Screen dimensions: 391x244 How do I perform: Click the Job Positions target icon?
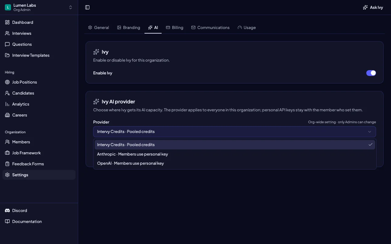coord(7,82)
